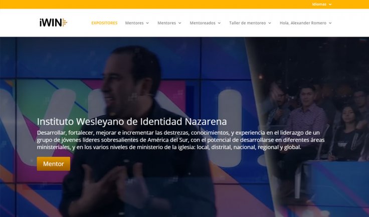Click the paragraph starting with Desarrollar, fortalecer
Viewport: 369px width, 217px height.
(180, 140)
